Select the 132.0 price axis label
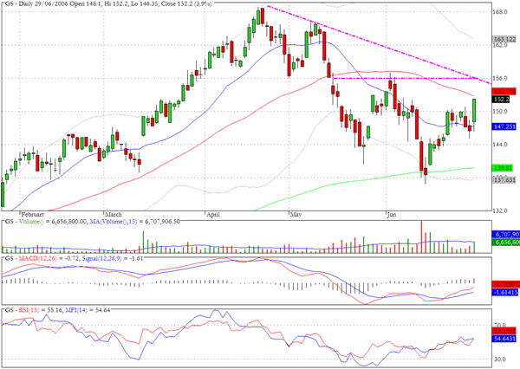 [x=500, y=210]
